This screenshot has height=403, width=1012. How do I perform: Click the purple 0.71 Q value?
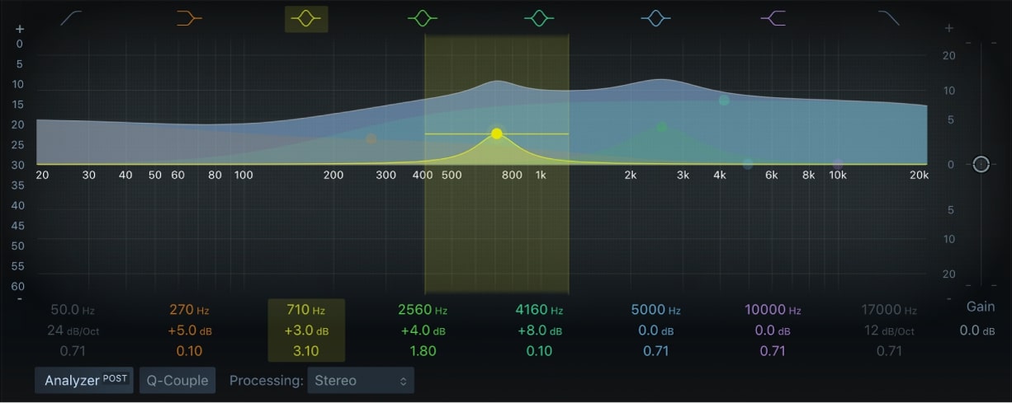(773, 351)
